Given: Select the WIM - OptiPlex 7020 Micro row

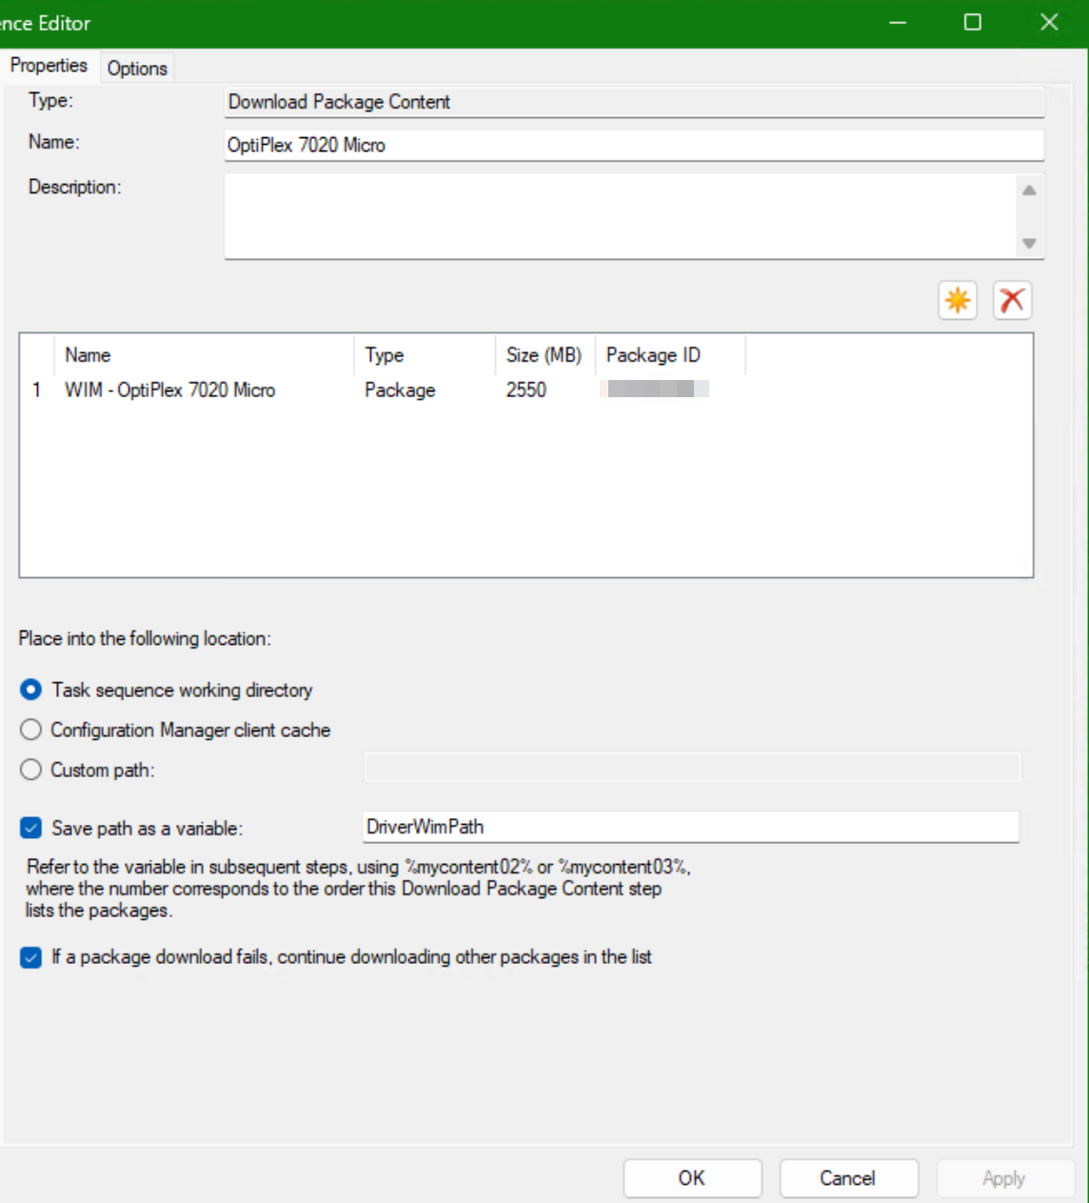Looking at the screenshot, I should point(169,391).
